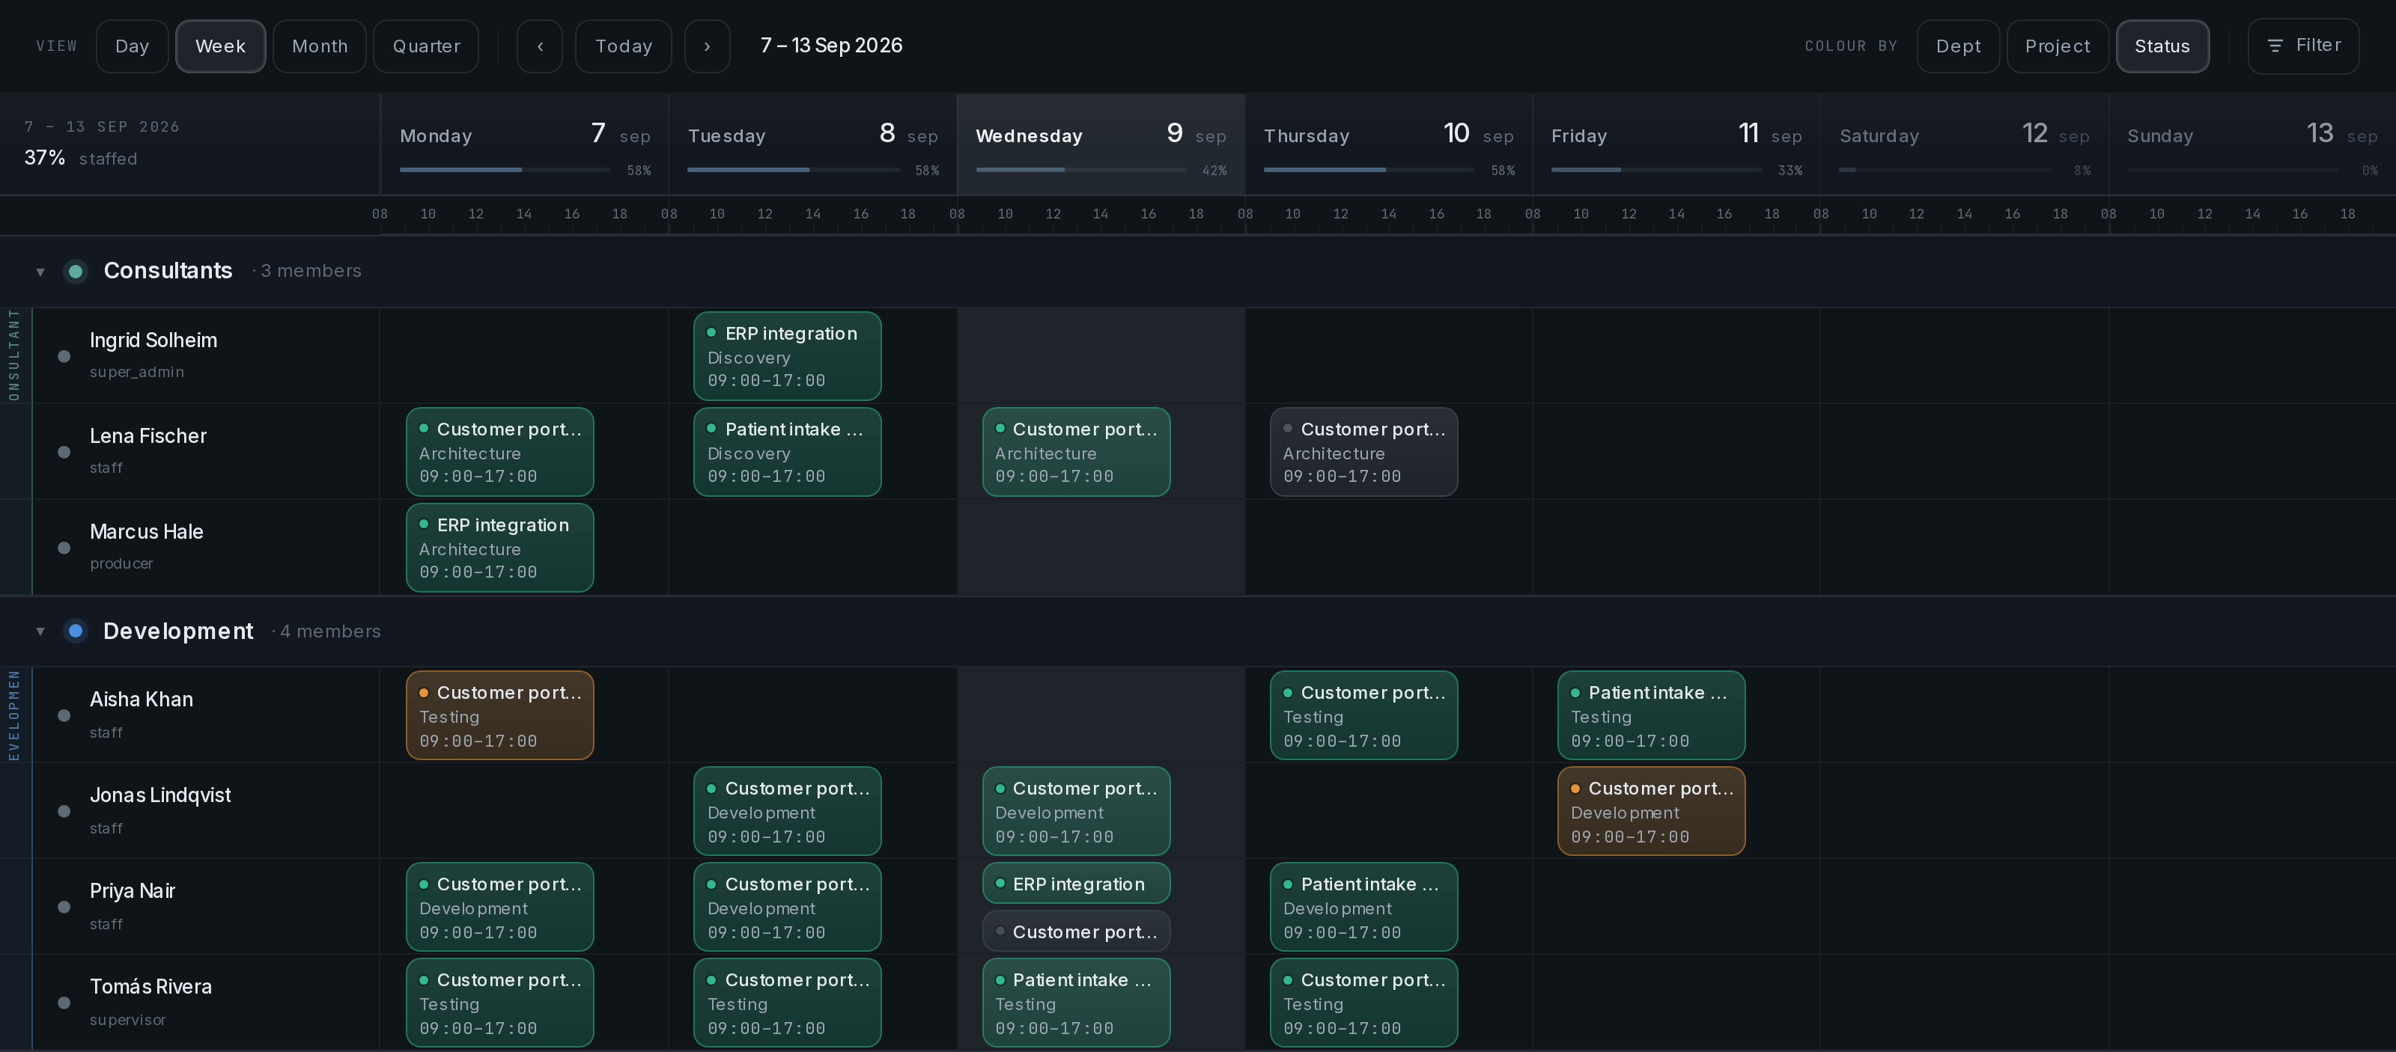
Task: Open Ingrid Solheim's Tuesday ERP integration shift
Action: (787, 356)
